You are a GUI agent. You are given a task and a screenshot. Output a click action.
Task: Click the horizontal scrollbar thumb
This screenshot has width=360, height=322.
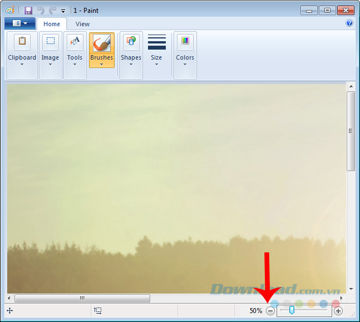[82, 299]
